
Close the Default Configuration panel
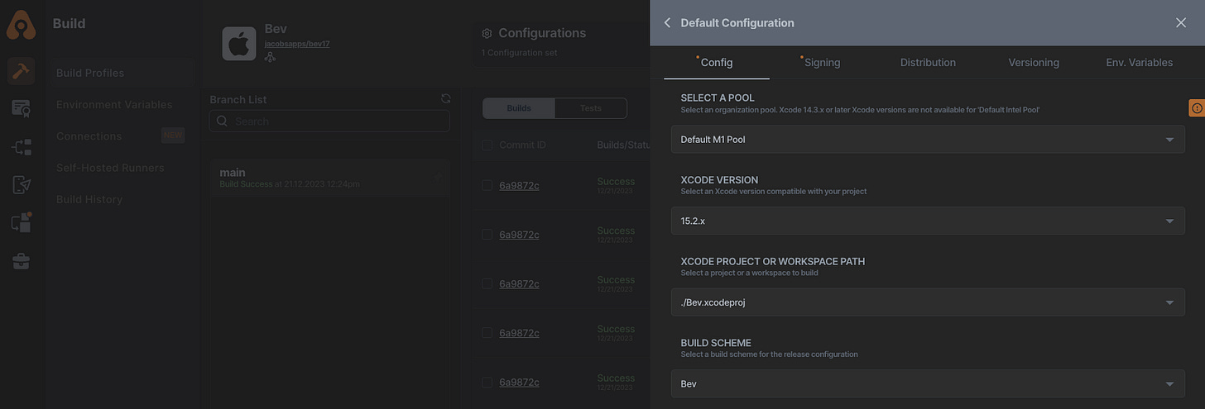[x=1181, y=23]
